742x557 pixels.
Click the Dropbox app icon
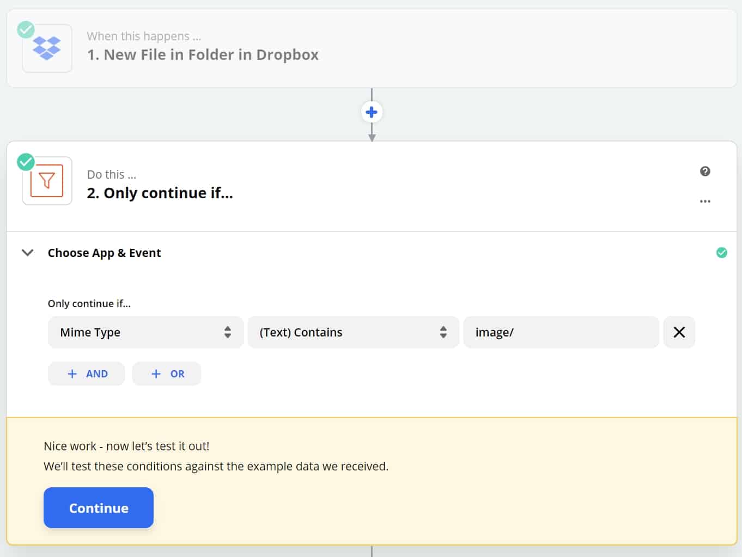point(47,48)
